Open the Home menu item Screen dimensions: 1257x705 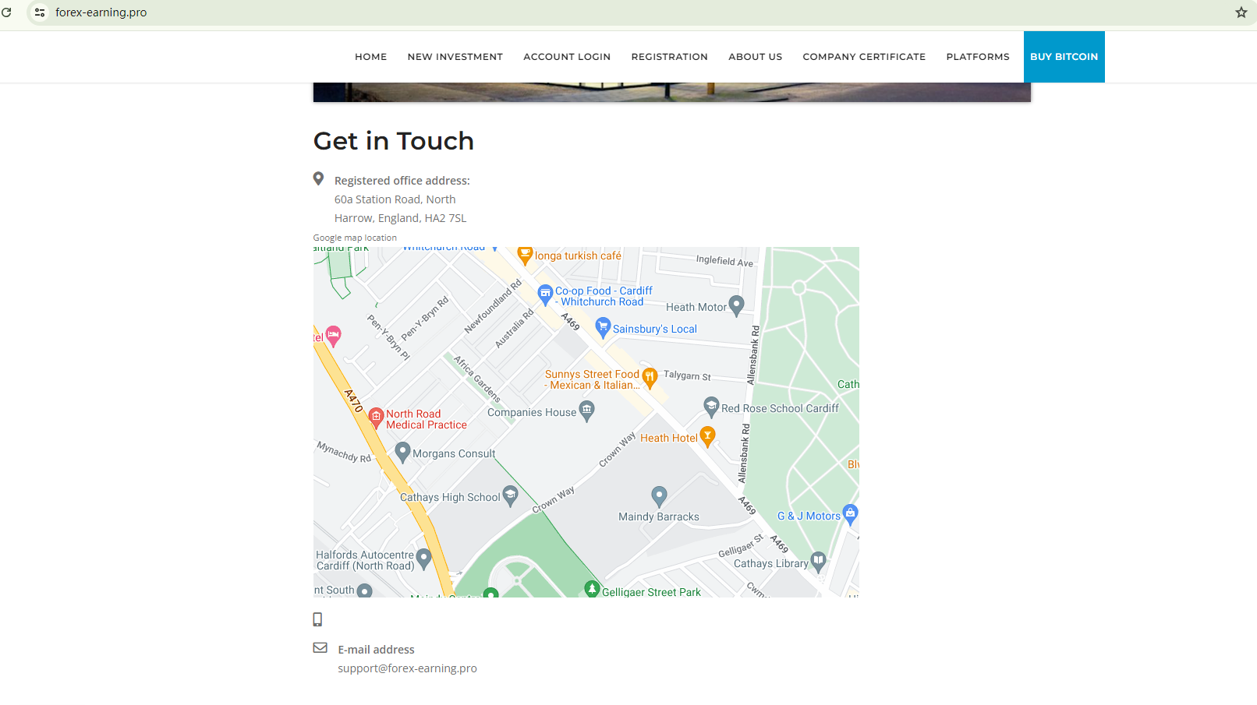(x=370, y=57)
